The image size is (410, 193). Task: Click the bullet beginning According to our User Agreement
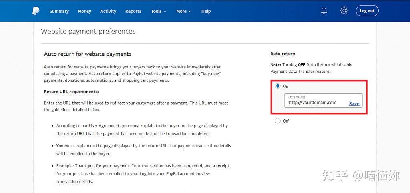(x=142, y=129)
